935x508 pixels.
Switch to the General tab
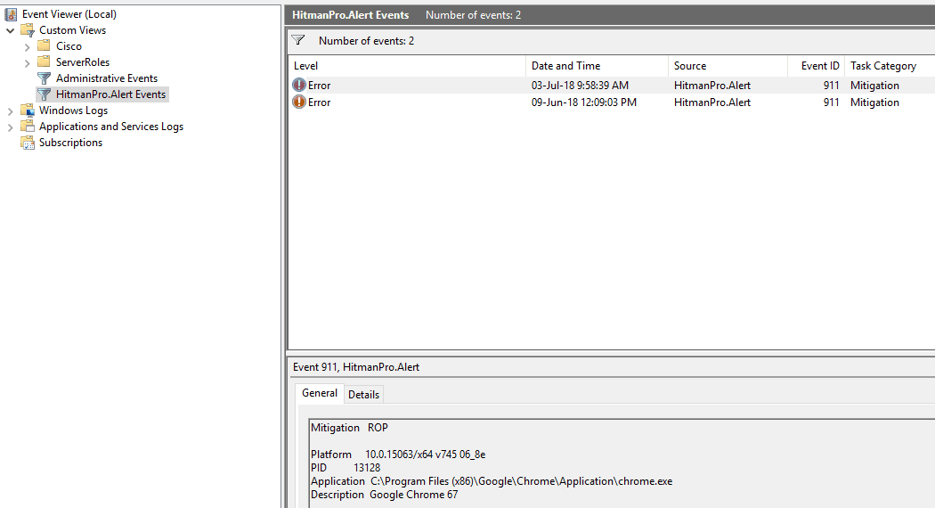tap(320, 393)
